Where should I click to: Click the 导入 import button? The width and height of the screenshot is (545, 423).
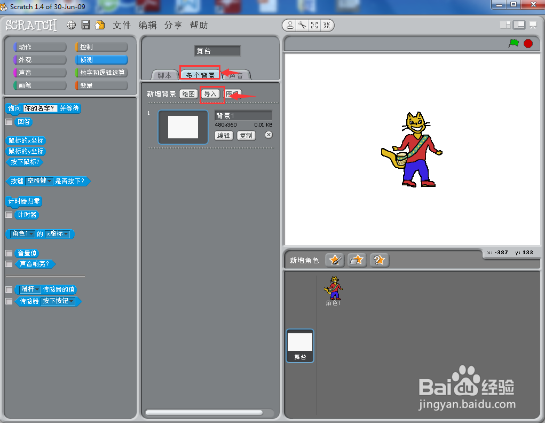coord(210,94)
